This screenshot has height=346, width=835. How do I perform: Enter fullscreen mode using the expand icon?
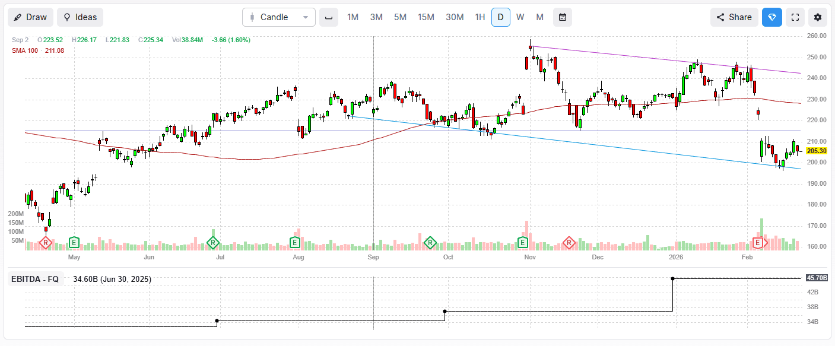click(x=795, y=17)
